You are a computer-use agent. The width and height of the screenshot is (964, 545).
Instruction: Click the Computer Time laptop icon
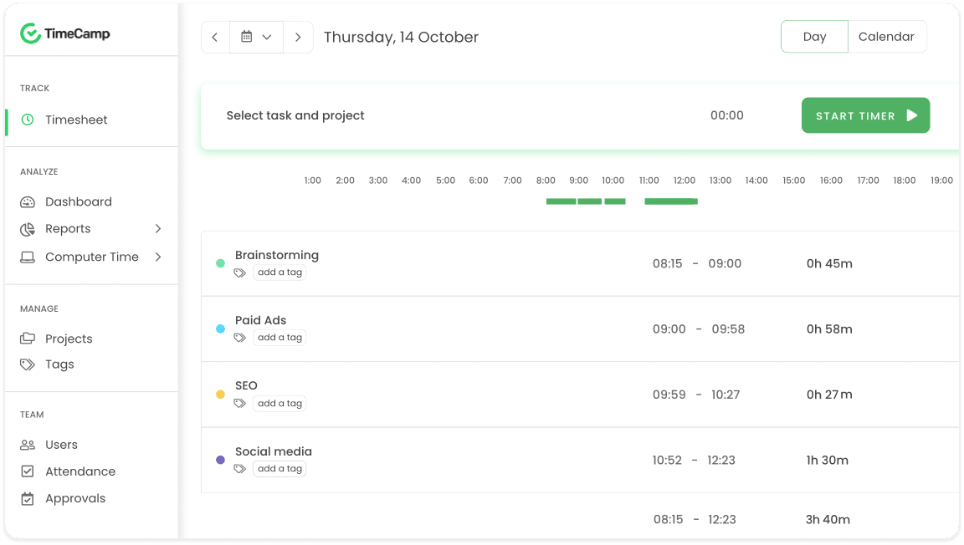(x=28, y=257)
